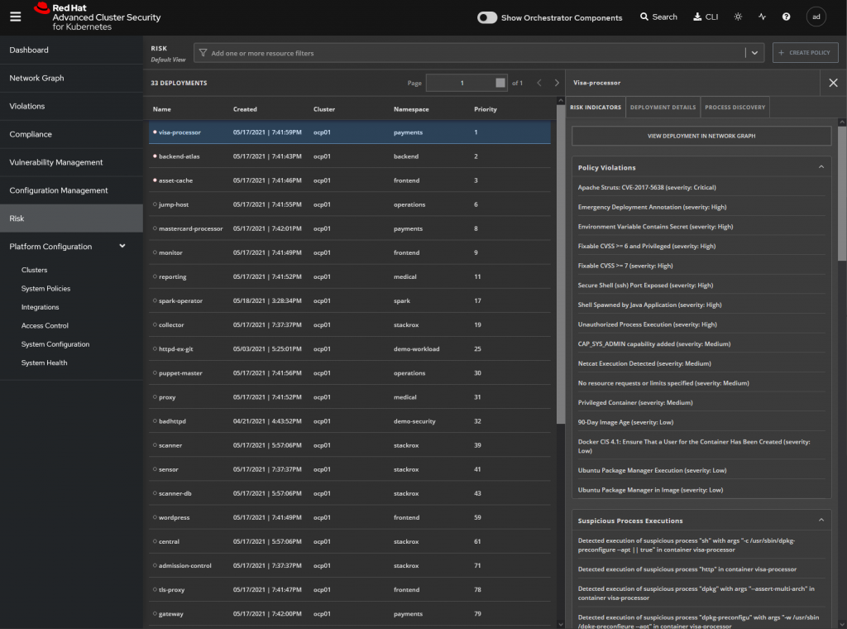Sort deployments by Namespace column
This screenshot has height=629, width=847.
(411, 109)
